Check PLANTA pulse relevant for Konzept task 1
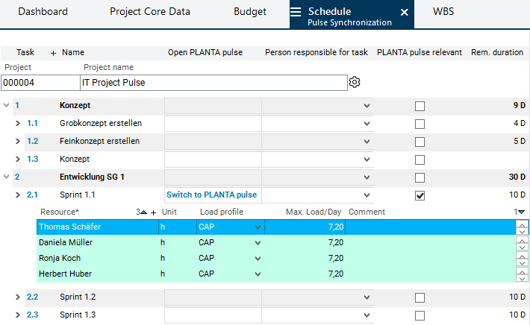Screen dimensions: 530x325 (420, 106)
